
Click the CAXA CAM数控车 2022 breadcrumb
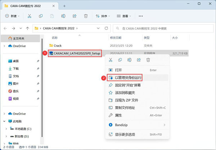coord(59,28)
